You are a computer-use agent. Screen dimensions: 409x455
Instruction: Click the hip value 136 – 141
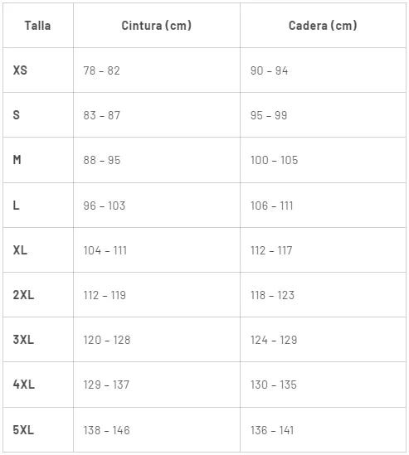(272, 430)
